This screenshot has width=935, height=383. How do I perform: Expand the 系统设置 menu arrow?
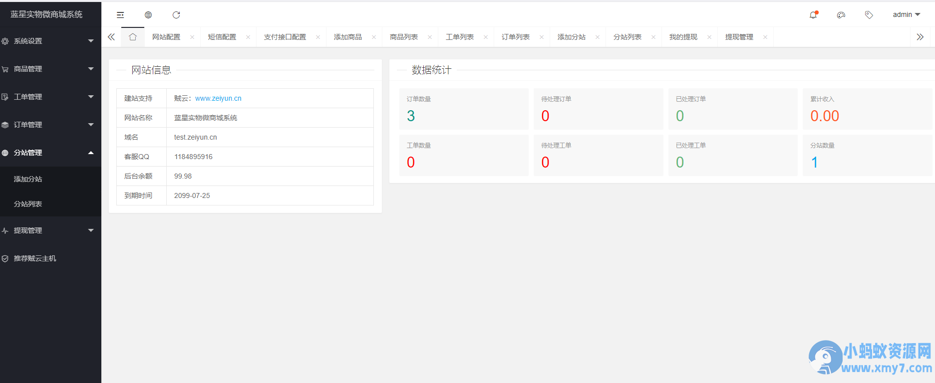coord(91,41)
